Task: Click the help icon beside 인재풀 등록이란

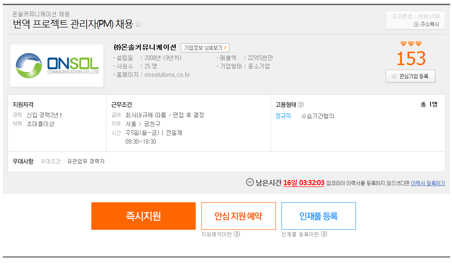Action: pyautogui.click(x=324, y=234)
